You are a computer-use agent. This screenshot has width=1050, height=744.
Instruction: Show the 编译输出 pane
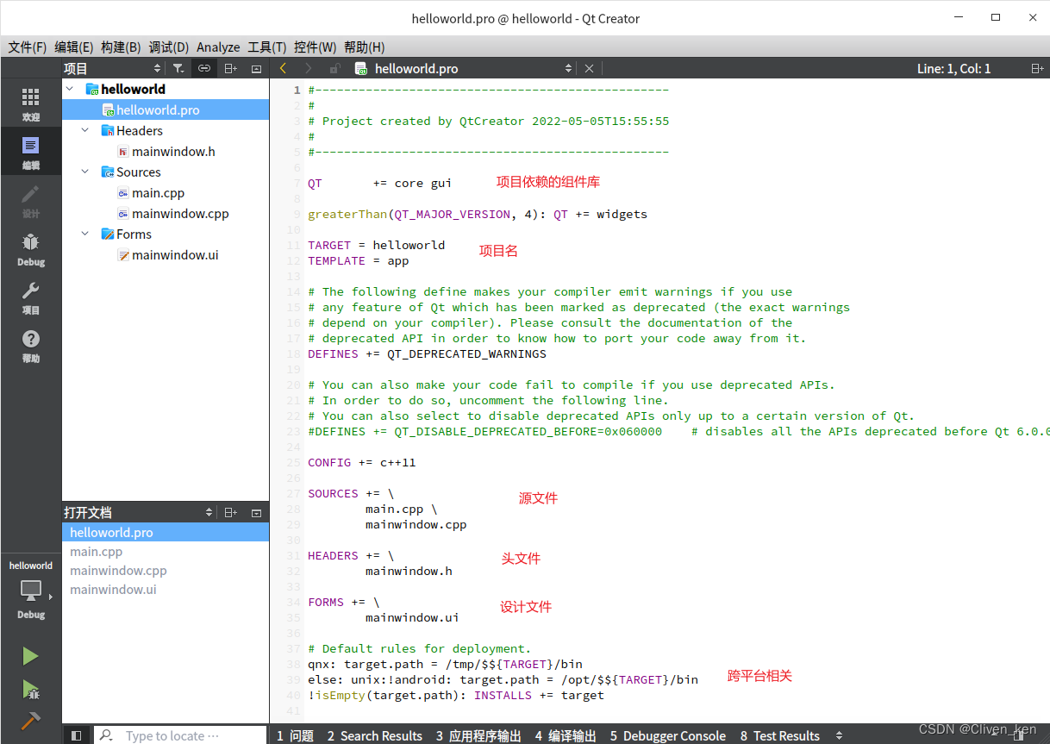click(x=566, y=735)
